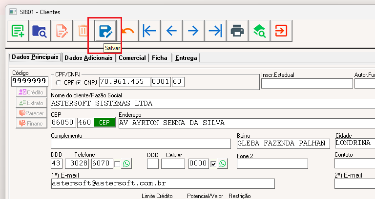
Task: Click the red exit icon
Action: (x=281, y=31)
